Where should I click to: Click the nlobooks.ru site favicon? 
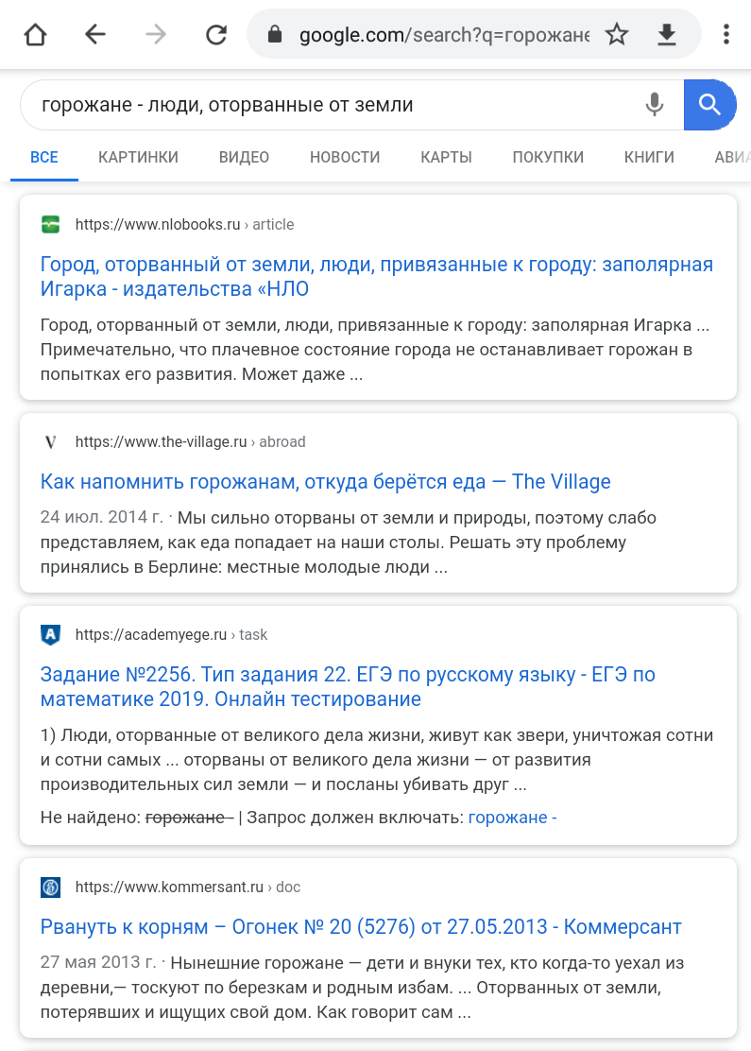pos(51,225)
